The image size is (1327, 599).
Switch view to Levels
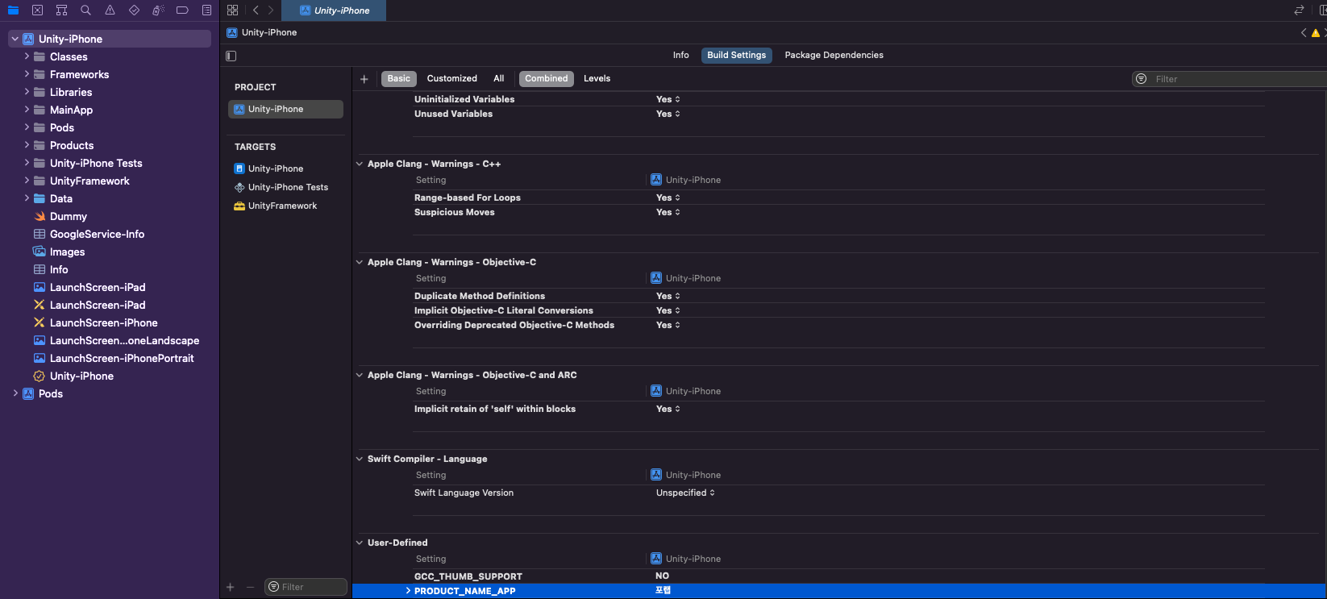[597, 79]
